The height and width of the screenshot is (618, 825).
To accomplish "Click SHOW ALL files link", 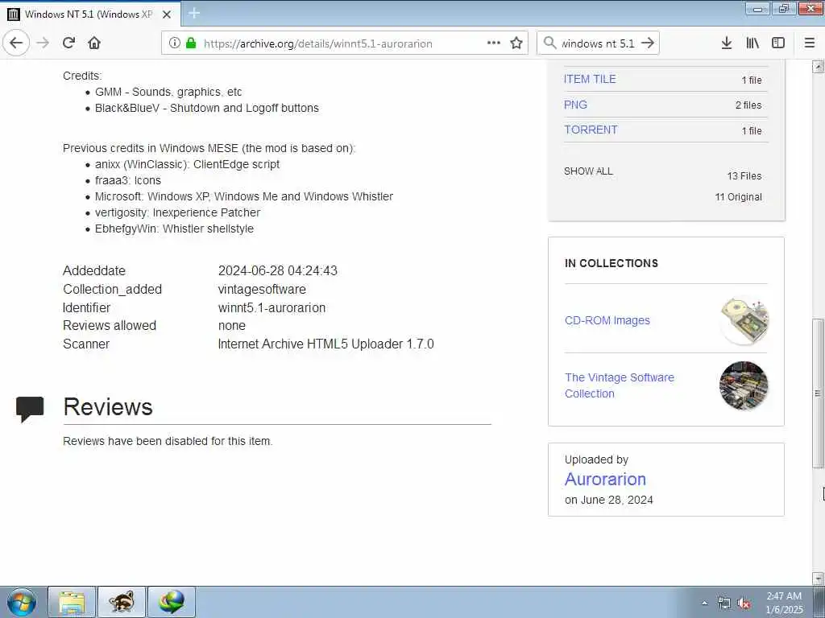I will (x=588, y=171).
